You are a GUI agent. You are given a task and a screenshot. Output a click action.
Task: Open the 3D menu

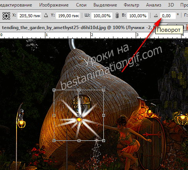(171, 5)
